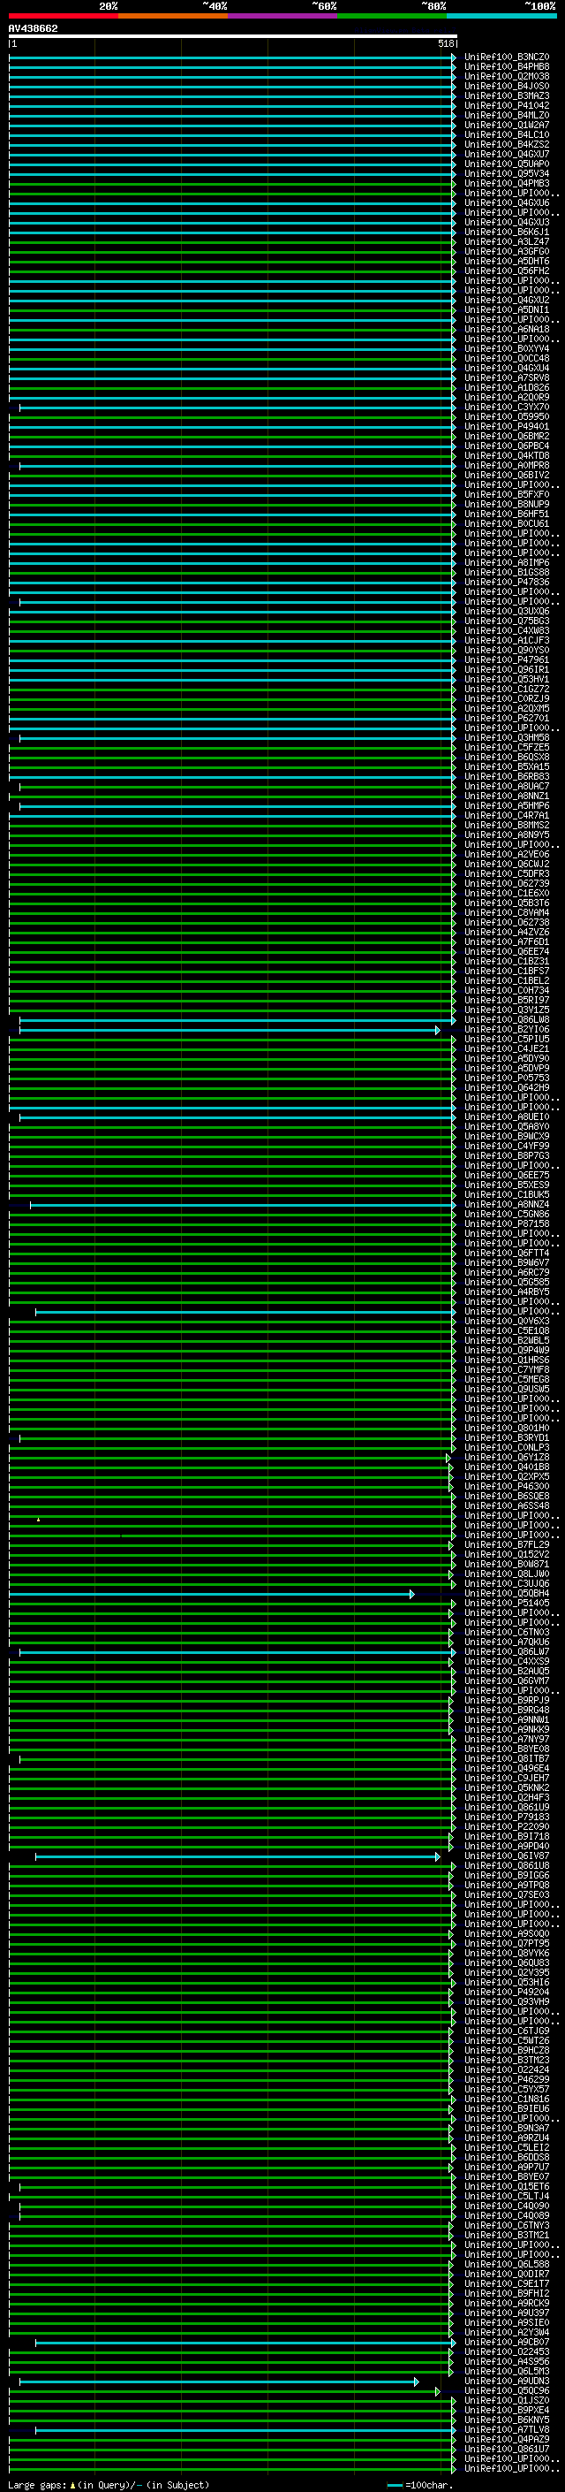Select the query ID AV438662

coord(33,29)
